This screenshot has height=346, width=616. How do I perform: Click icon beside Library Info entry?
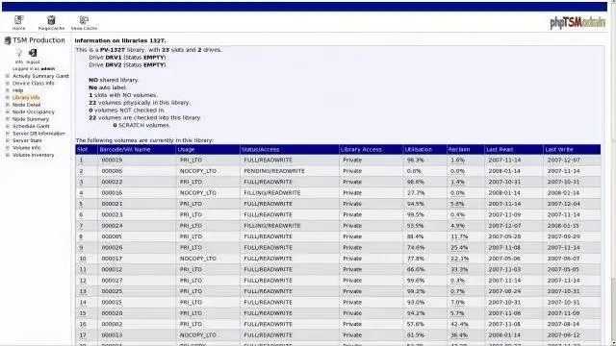point(8,97)
